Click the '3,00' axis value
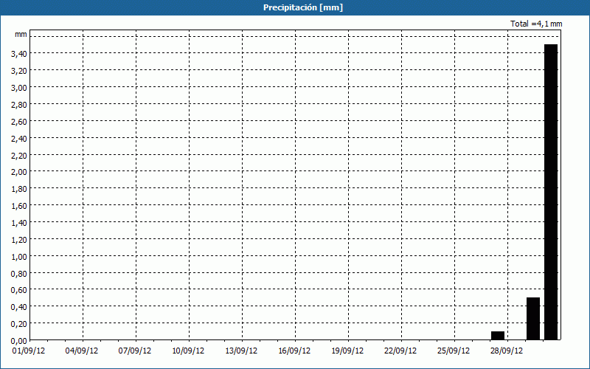This screenshot has height=369, width=590. coord(19,88)
